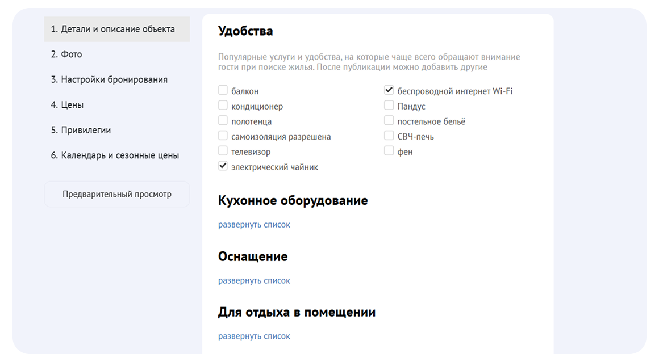Switch to Настройки бронирования step
The image size is (659, 362).
coord(109,80)
